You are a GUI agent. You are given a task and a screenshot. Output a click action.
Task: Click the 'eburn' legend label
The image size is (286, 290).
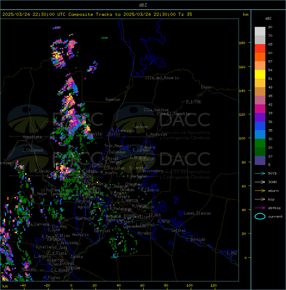273,191
